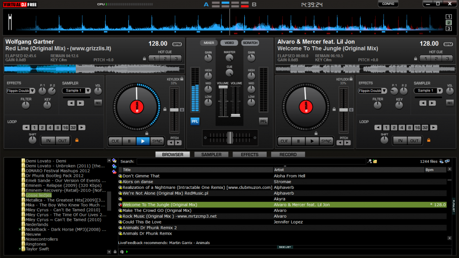This screenshot has width=459, height=258.
Task: Hit CUE on the right deck
Action: pos(284,141)
